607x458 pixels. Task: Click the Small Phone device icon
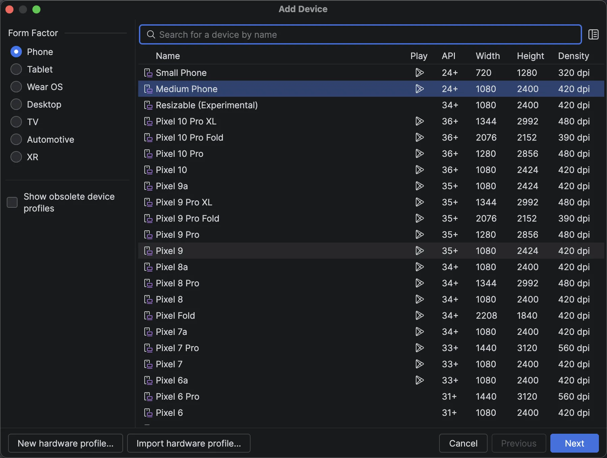pos(148,73)
